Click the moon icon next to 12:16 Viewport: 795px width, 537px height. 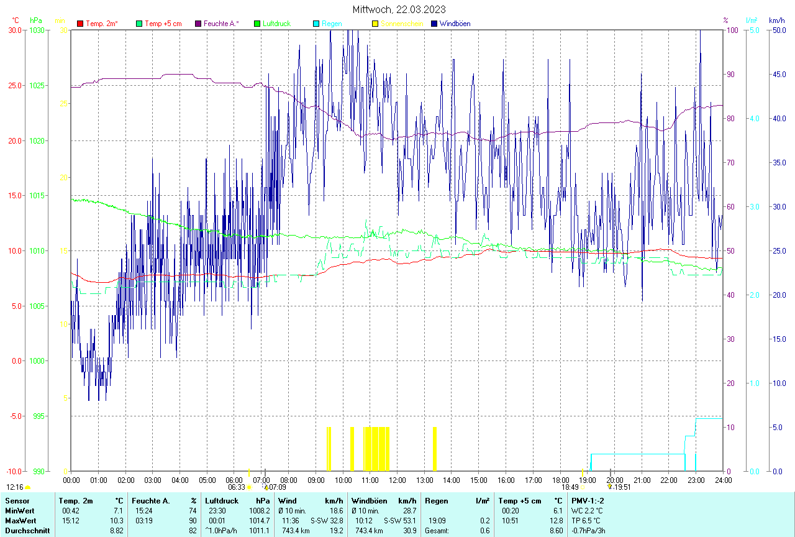[27, 487]
